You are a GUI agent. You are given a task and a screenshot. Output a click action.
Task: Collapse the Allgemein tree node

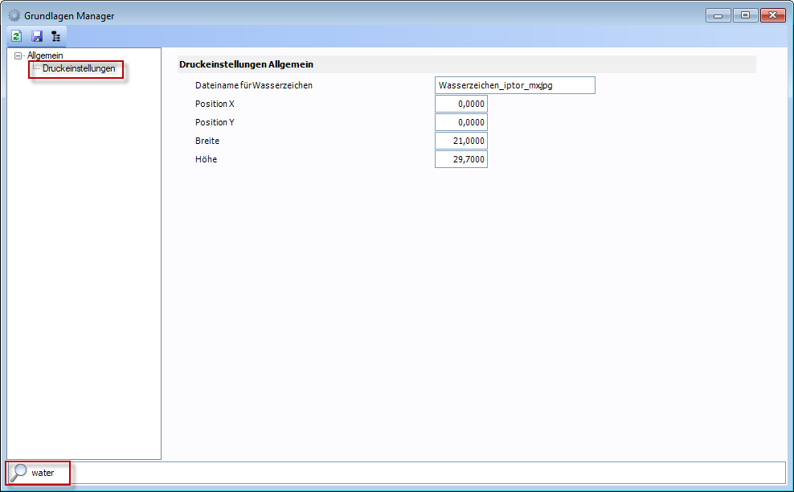18,55
